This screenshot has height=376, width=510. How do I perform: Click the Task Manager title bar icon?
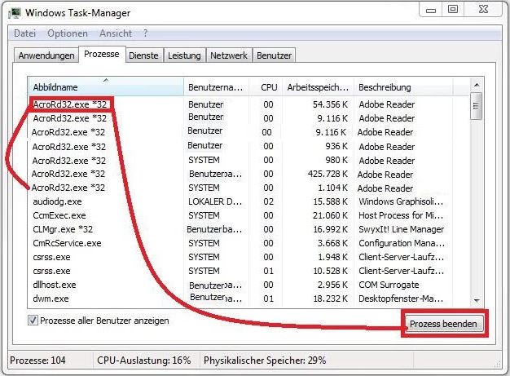pos(15,12)
